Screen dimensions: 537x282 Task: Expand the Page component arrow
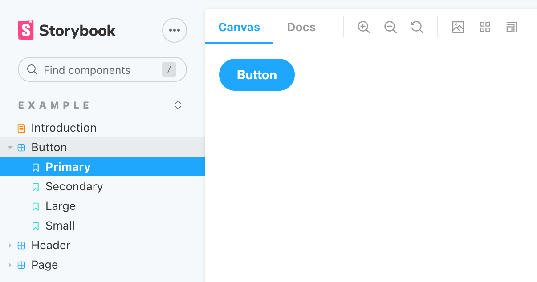10,265
